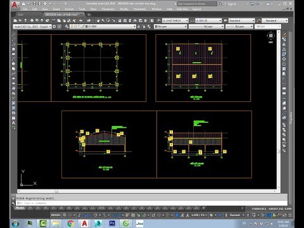Toggle snap mode in status bar

click(70, 215)
